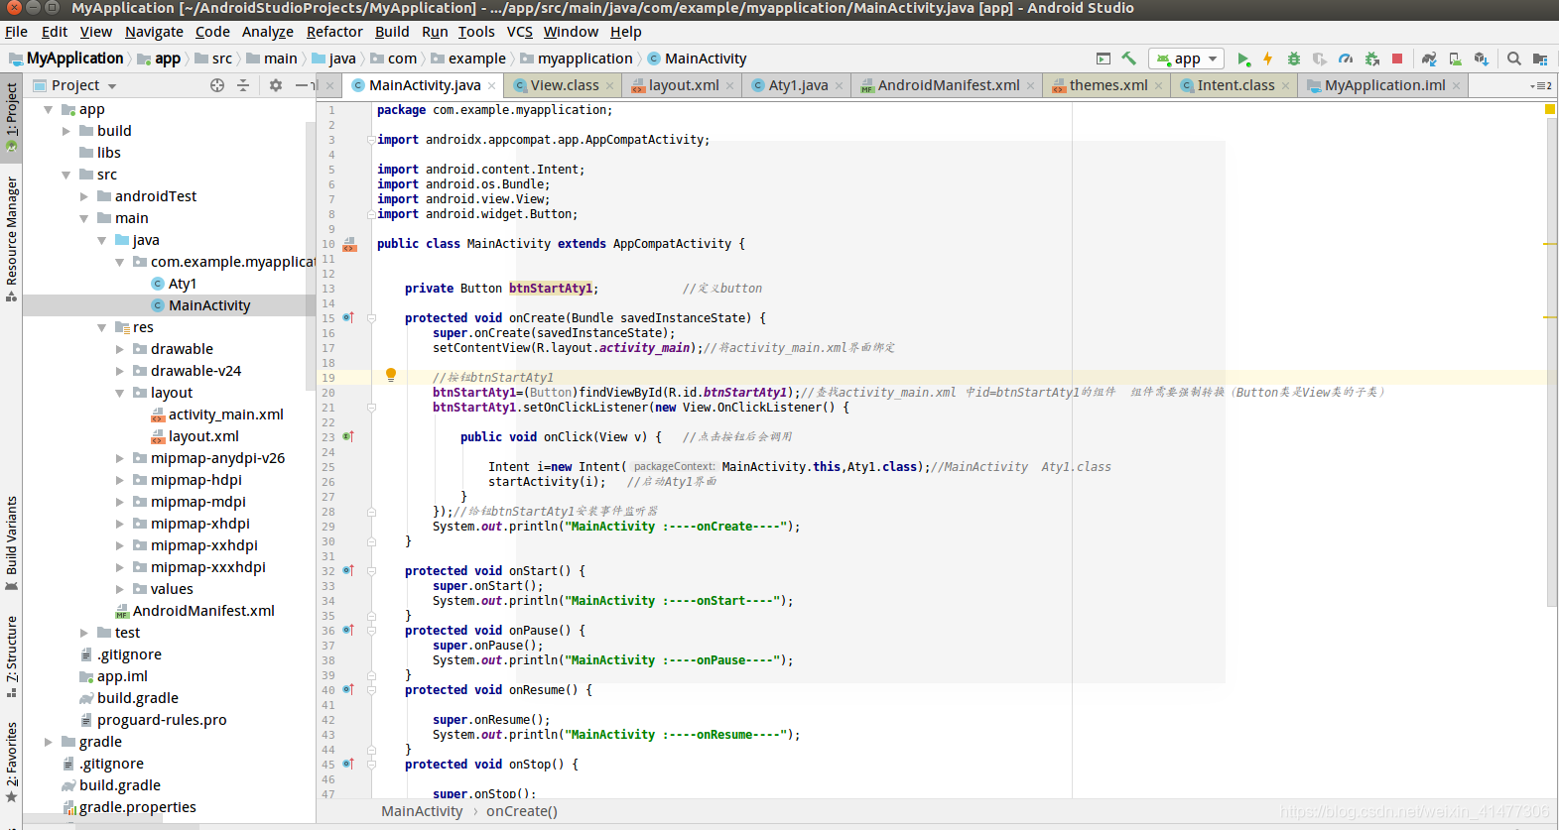Click the yellow inspection status indicator
1559x830 pixels.
coord(1550,109)
